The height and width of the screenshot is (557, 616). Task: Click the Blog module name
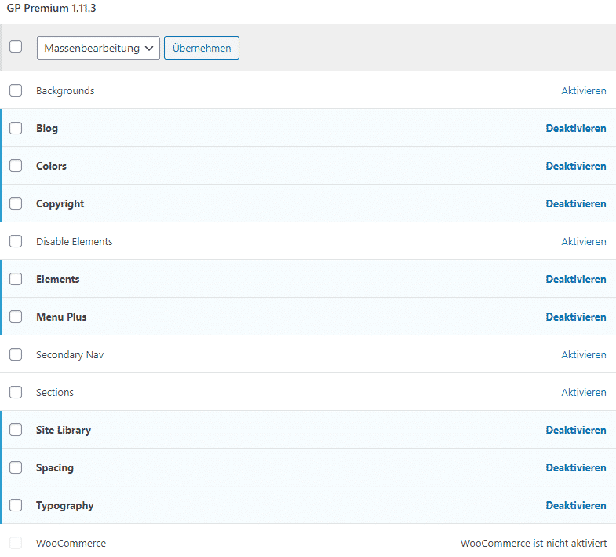point(47,129)
